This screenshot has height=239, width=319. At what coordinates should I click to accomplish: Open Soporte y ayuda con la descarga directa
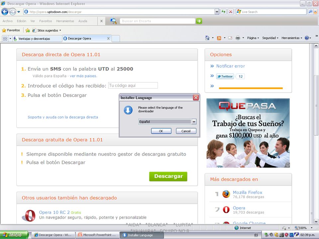point(63,117)
